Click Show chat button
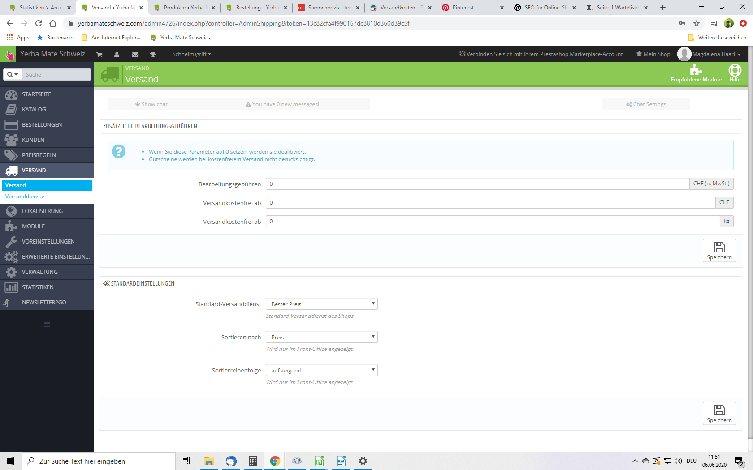This screenshot has width=753, height=470. coord(151,104)
